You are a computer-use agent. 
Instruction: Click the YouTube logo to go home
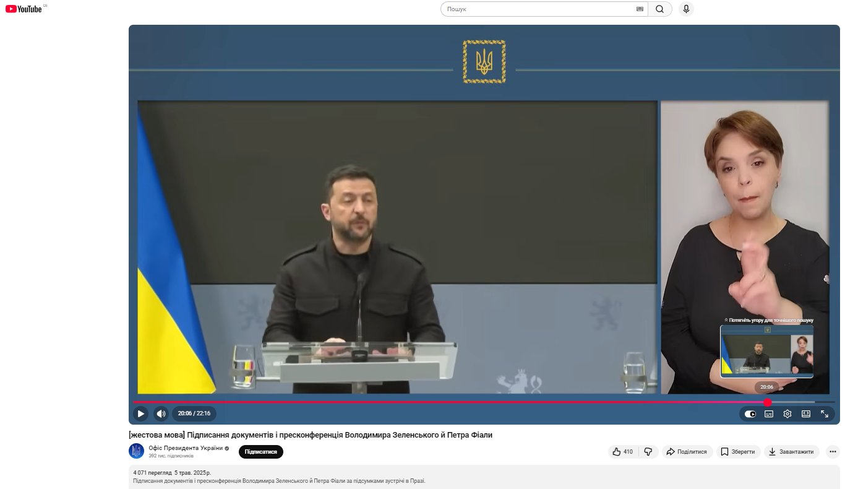(x=24, y=9)
